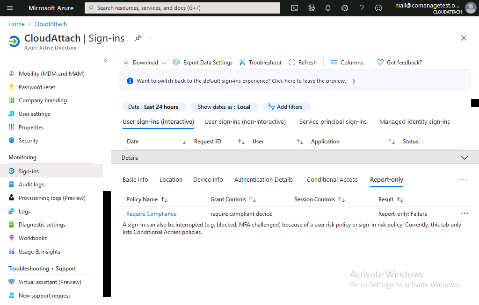Sort sign-ins by Application column
Screen dimensions: 479x305
tap(392, 142)
